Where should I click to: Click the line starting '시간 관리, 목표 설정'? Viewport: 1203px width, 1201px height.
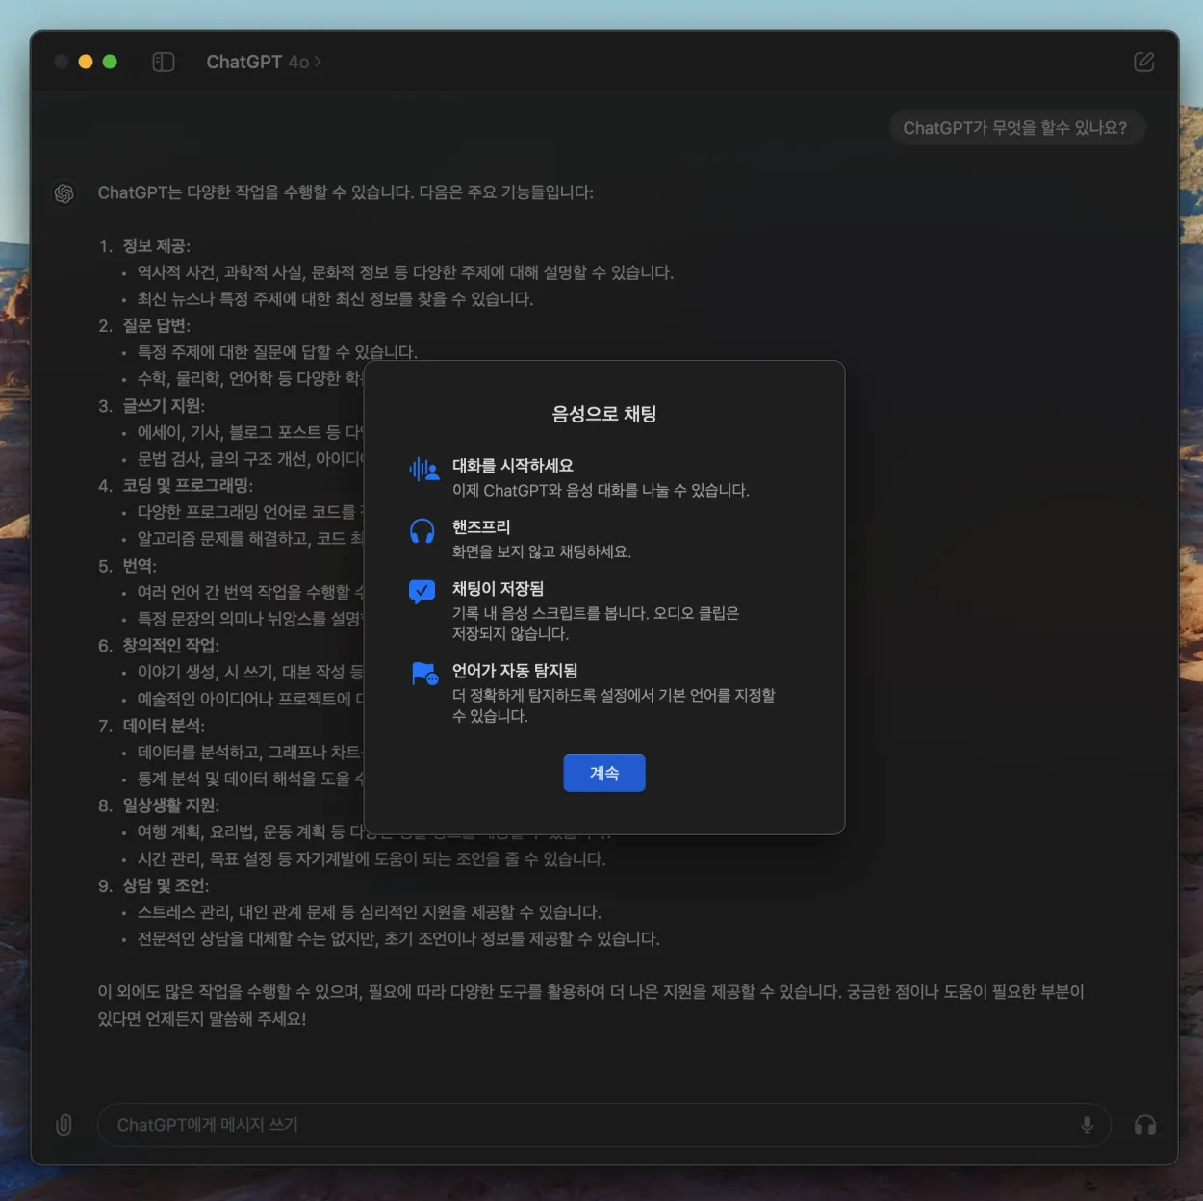371,859
